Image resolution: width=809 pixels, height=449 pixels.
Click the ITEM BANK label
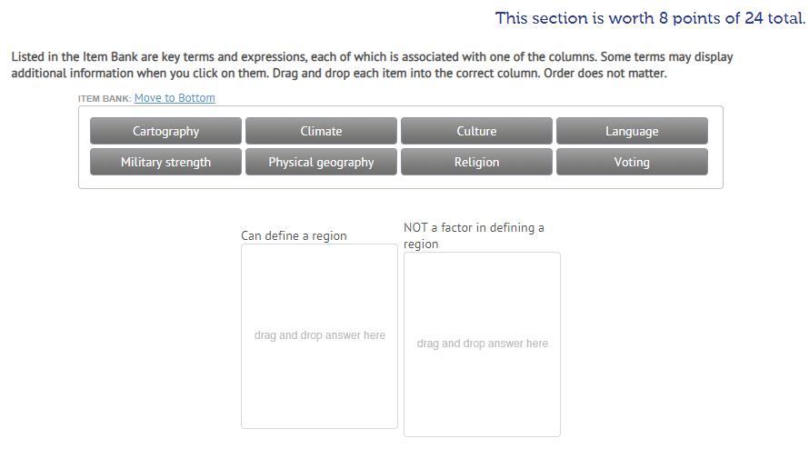click(105, 98)
